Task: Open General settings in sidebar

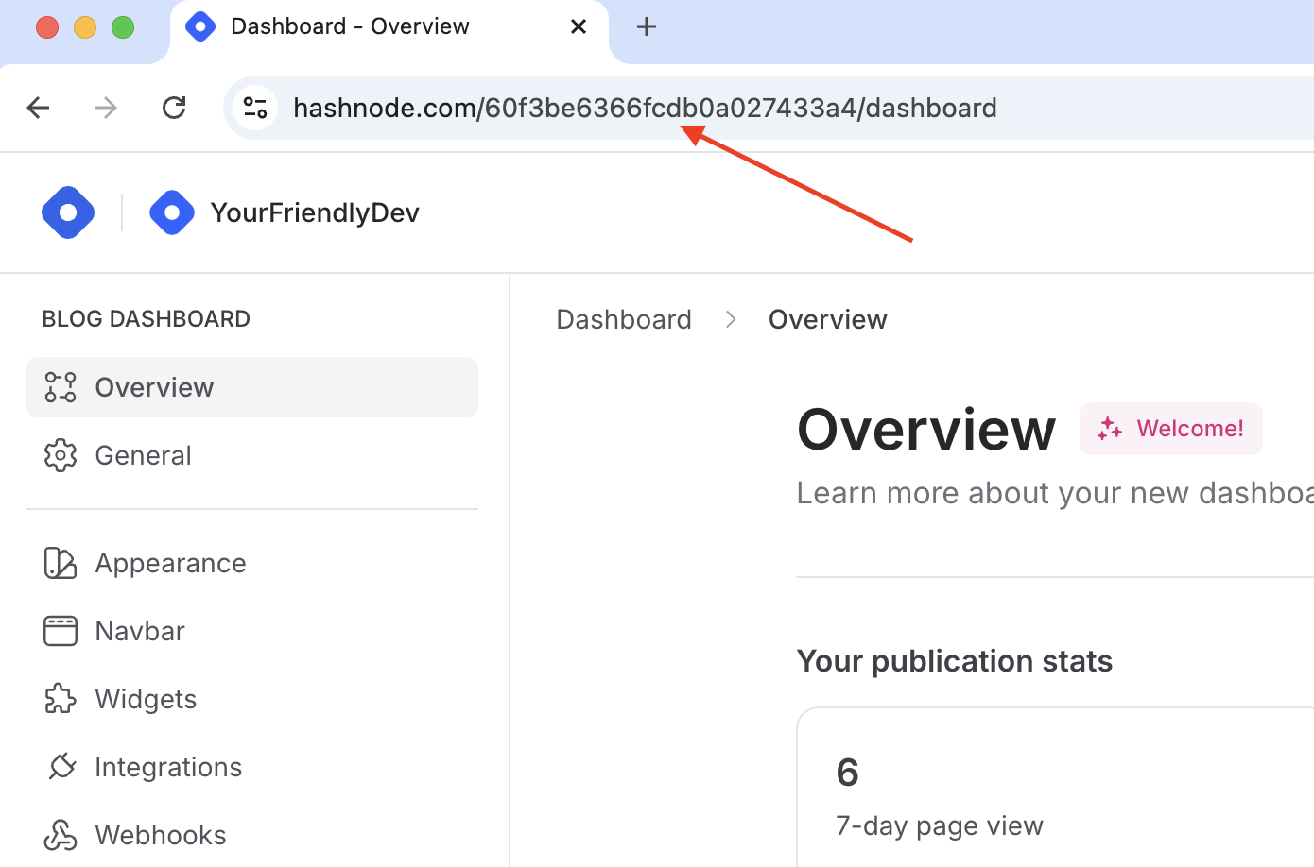Action: 252,455
